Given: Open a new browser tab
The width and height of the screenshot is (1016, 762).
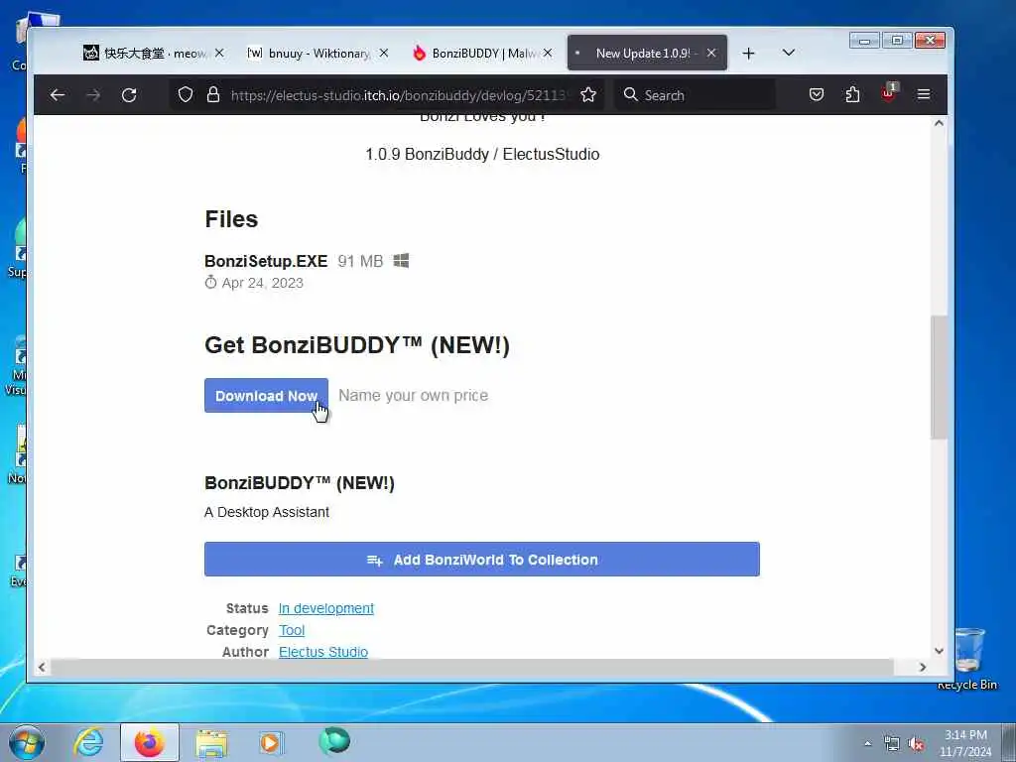Looking at the screenshot, I should (x=748, y=54).
